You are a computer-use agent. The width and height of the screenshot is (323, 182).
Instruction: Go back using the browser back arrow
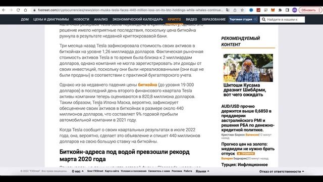pos(4,10)
